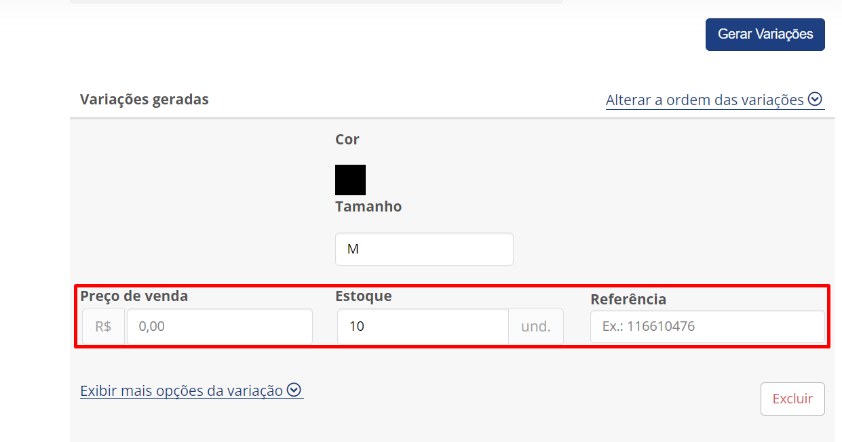Click the Cor label
This screenshot has width=842, height=442.
347,139
